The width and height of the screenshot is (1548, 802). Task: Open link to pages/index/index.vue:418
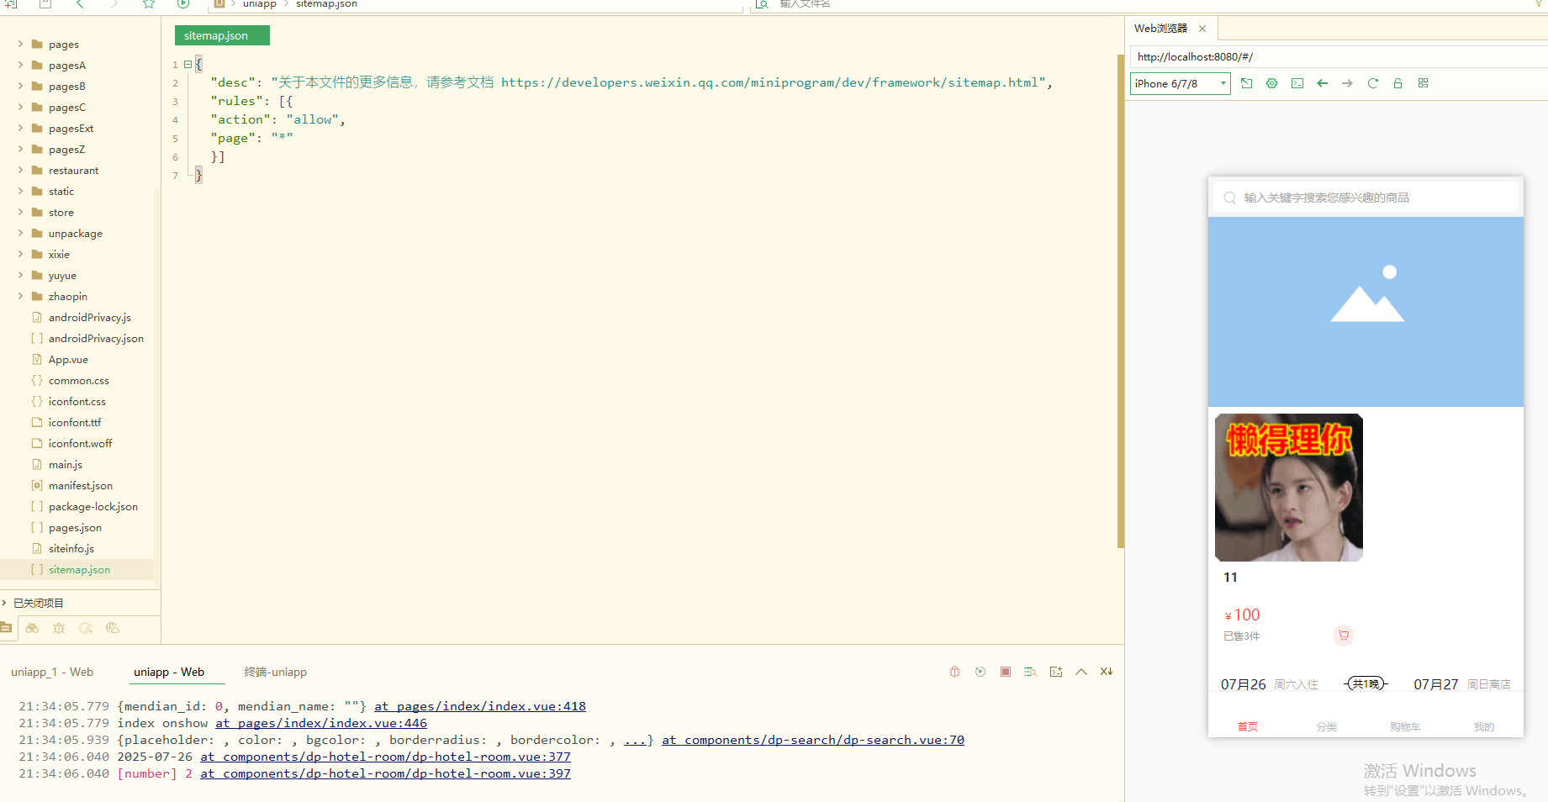(x=480, y=706)
